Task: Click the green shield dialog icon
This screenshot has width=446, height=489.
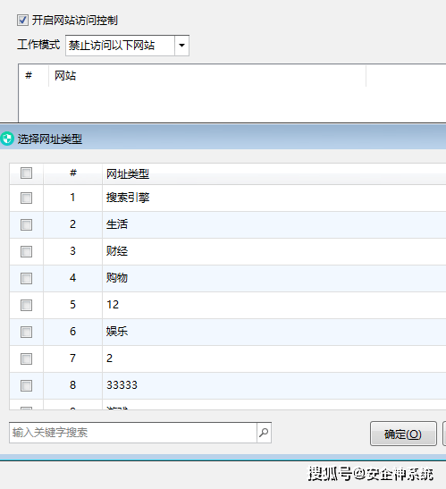Action: coord(7,139)
